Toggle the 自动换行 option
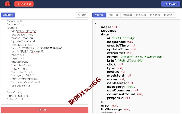182x114 pixels. click(169, 15)
